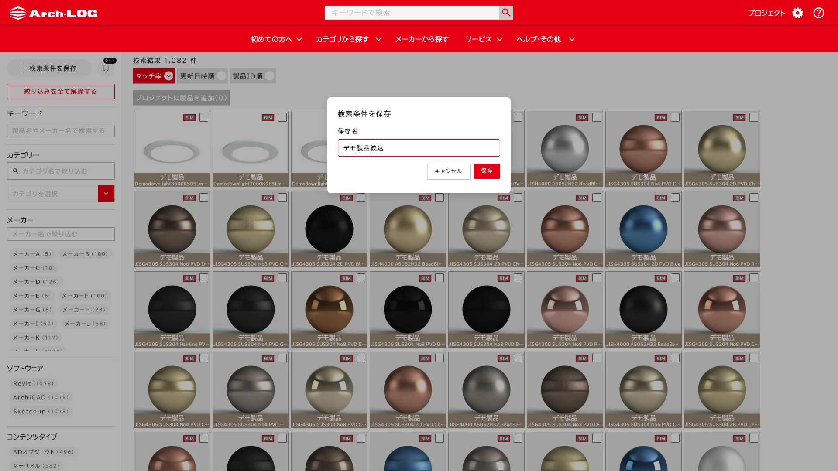The image size is (838, 471).
Task: Open the settings gear icon
Action: point(797,13)
